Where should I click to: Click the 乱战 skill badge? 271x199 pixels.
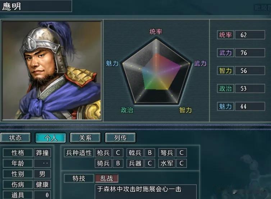click(107, 178)
